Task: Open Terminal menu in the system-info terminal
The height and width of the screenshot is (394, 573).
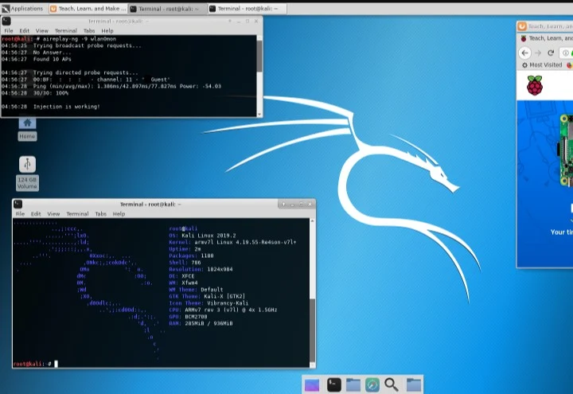Action: 77,214
